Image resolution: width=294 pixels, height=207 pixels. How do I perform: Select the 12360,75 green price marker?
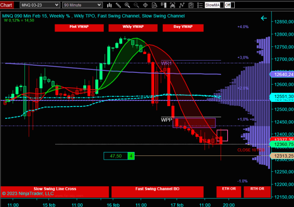[x=282, y=144]
